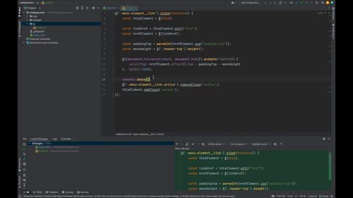The image size is (353, 198).
Task: Toggle the Pull Requests side stripe button
Action: (x=20, y=29)
